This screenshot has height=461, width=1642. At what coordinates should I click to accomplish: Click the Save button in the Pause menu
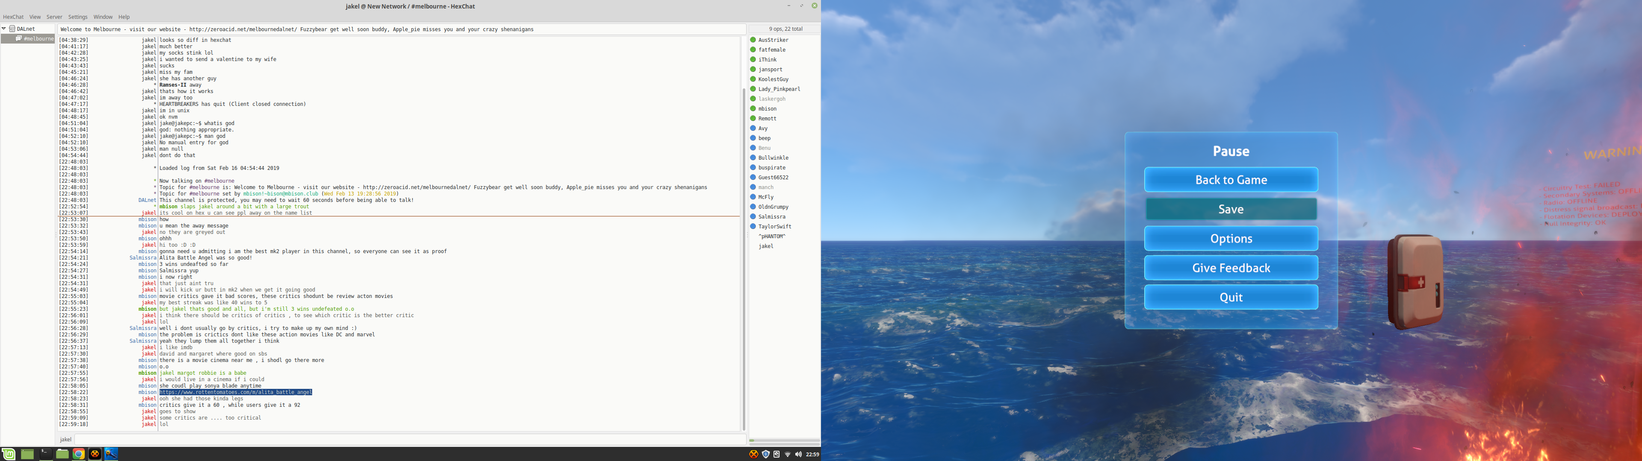(1231, 210)
